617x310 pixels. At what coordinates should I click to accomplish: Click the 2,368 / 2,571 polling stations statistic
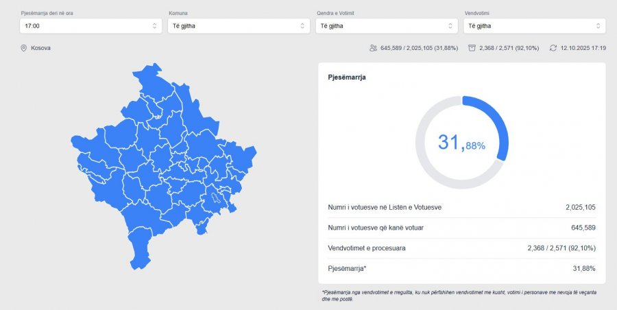[x=509, y=48]
